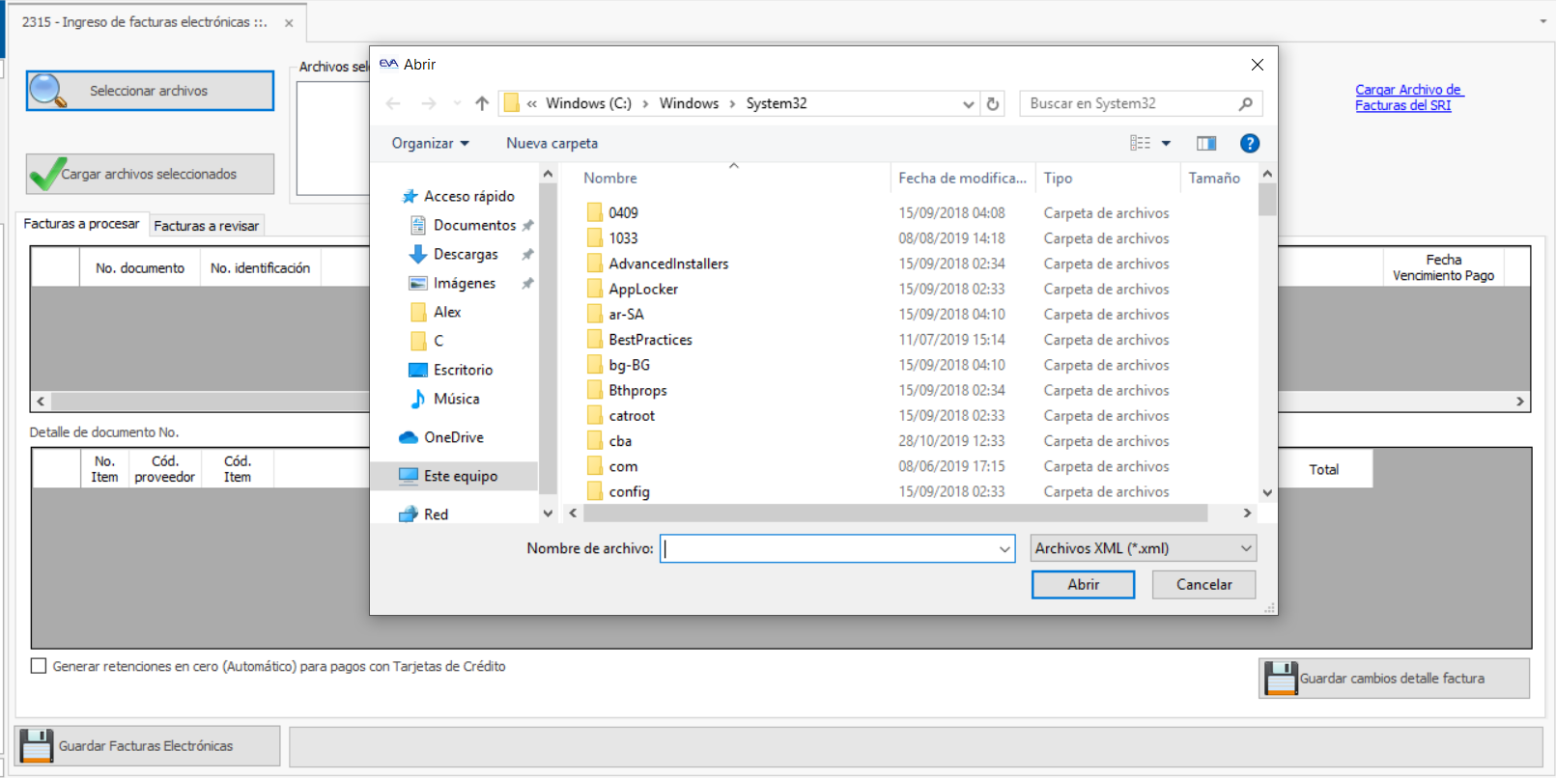Switch to Facturas a procesar tab

81,224
